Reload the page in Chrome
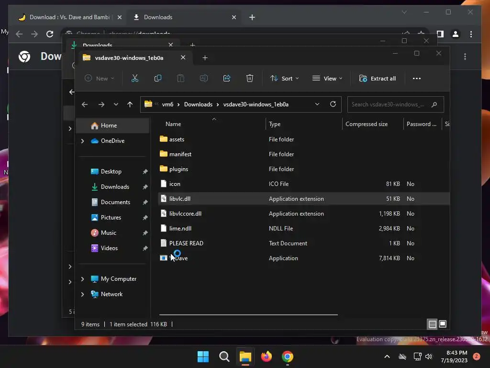 tap(50, 34)
